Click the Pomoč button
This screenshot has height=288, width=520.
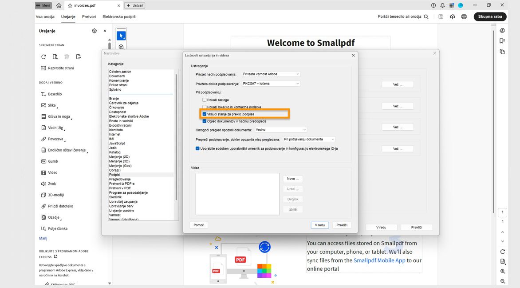[199, 225]
